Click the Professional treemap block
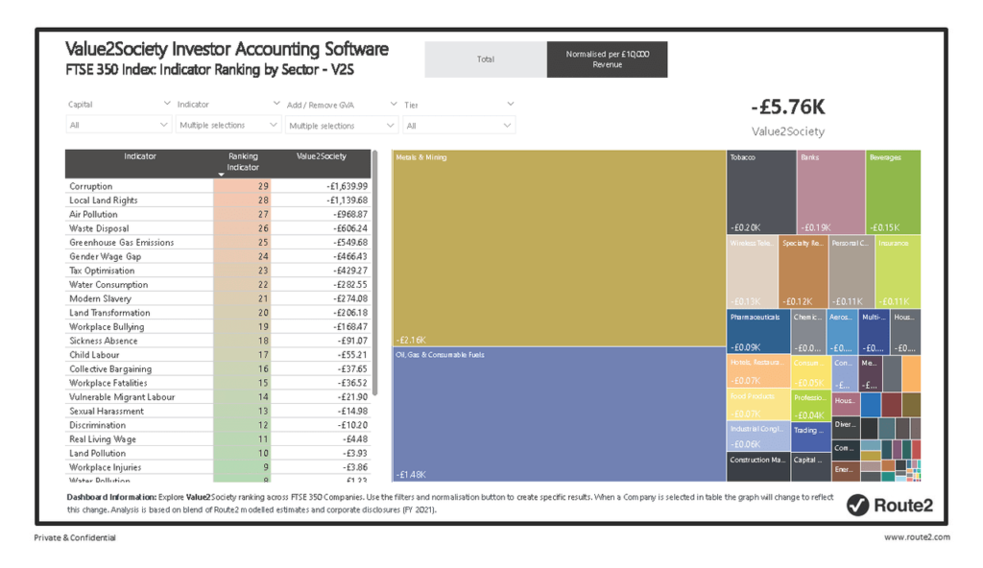The width and height of the screenshot is (983, 568). coord(810,405)
